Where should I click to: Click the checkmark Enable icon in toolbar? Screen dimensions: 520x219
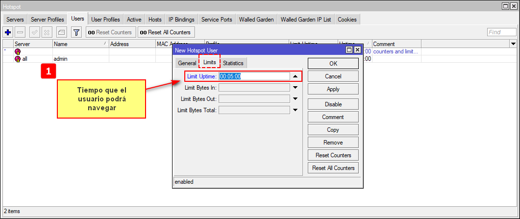(x=35, y=32)
